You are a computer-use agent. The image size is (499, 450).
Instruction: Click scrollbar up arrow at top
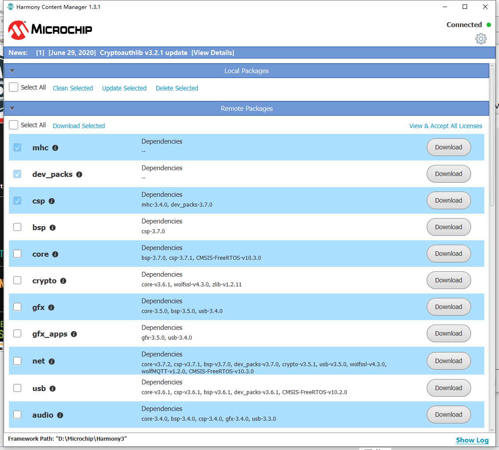click(492, 66)
